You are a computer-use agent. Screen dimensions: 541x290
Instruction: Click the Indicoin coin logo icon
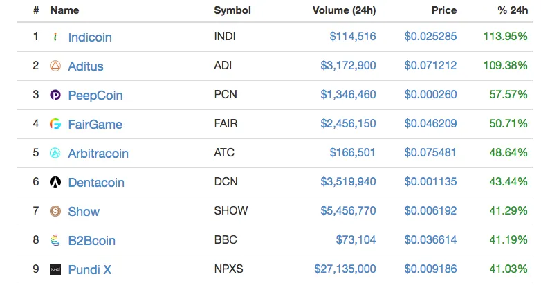click(55, 37)
